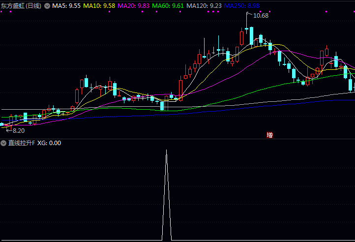Click the peak of the XG signal spike
Viewport: 355px width, 242px height.
166,150
